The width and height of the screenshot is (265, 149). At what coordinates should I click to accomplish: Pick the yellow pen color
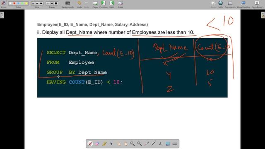26,3
